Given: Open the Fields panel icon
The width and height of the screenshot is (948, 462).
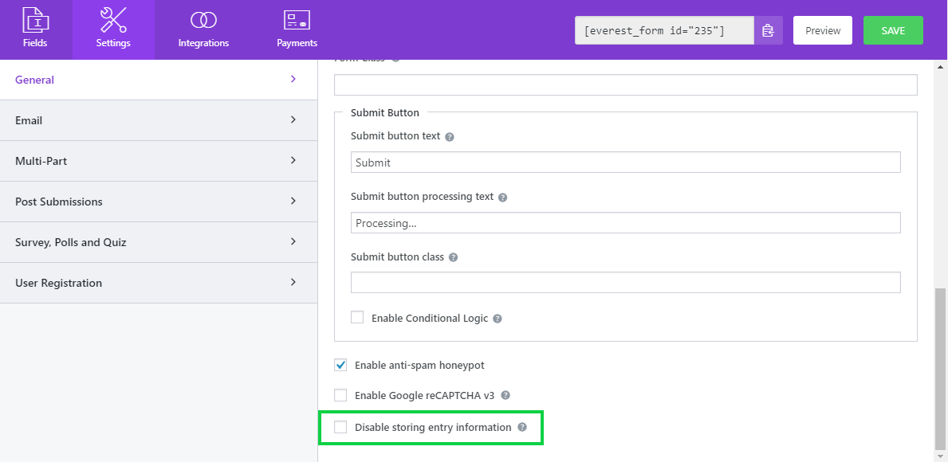Looking at the screenshot, I should tap(35, 20).
